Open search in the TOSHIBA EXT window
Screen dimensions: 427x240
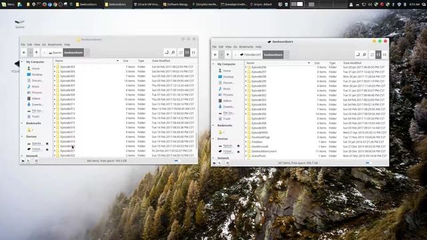pos(364,55)
